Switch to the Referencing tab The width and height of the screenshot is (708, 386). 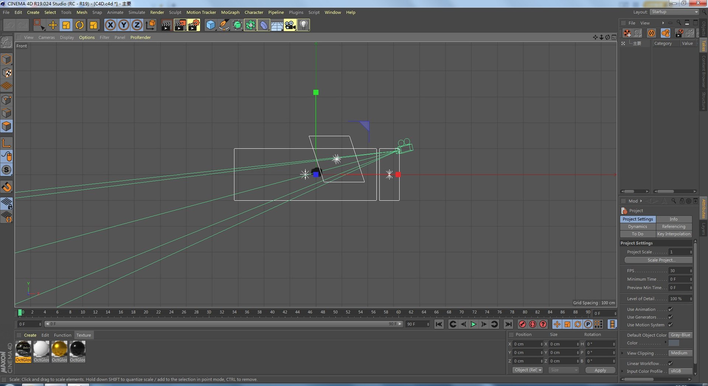674,227
